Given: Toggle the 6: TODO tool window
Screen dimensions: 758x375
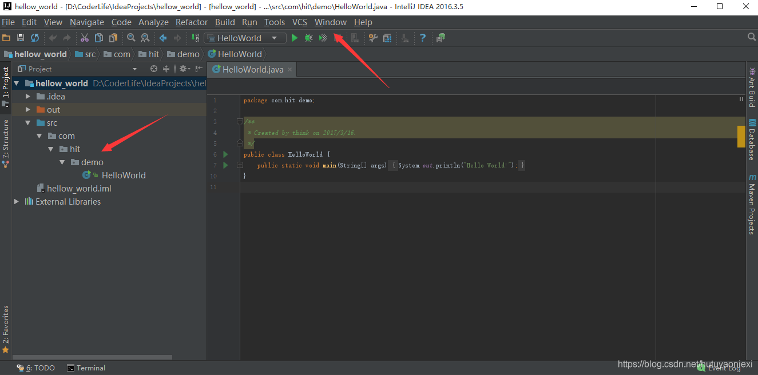Looking at the screenshot, I should coord(35,368).
